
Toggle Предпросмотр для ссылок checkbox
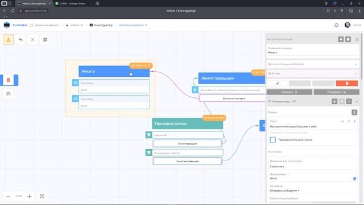pyautogui.click(x=273, y=140)
